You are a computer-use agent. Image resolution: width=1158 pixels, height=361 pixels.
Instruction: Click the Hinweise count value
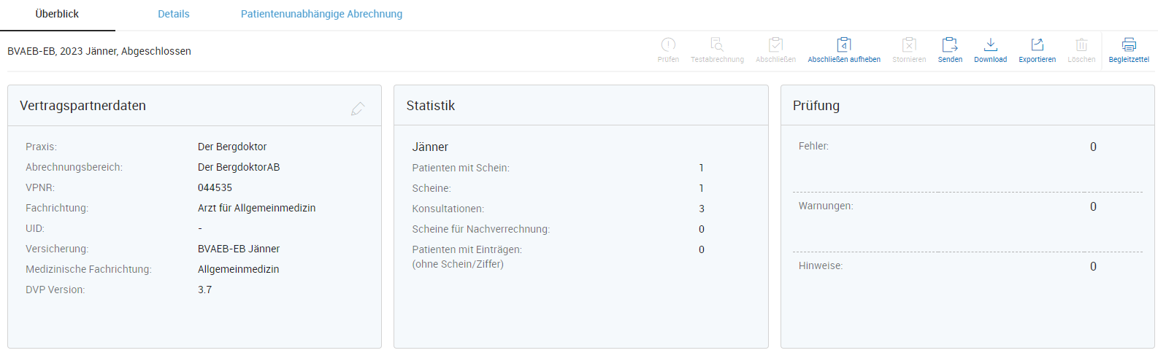(1093, 267)
